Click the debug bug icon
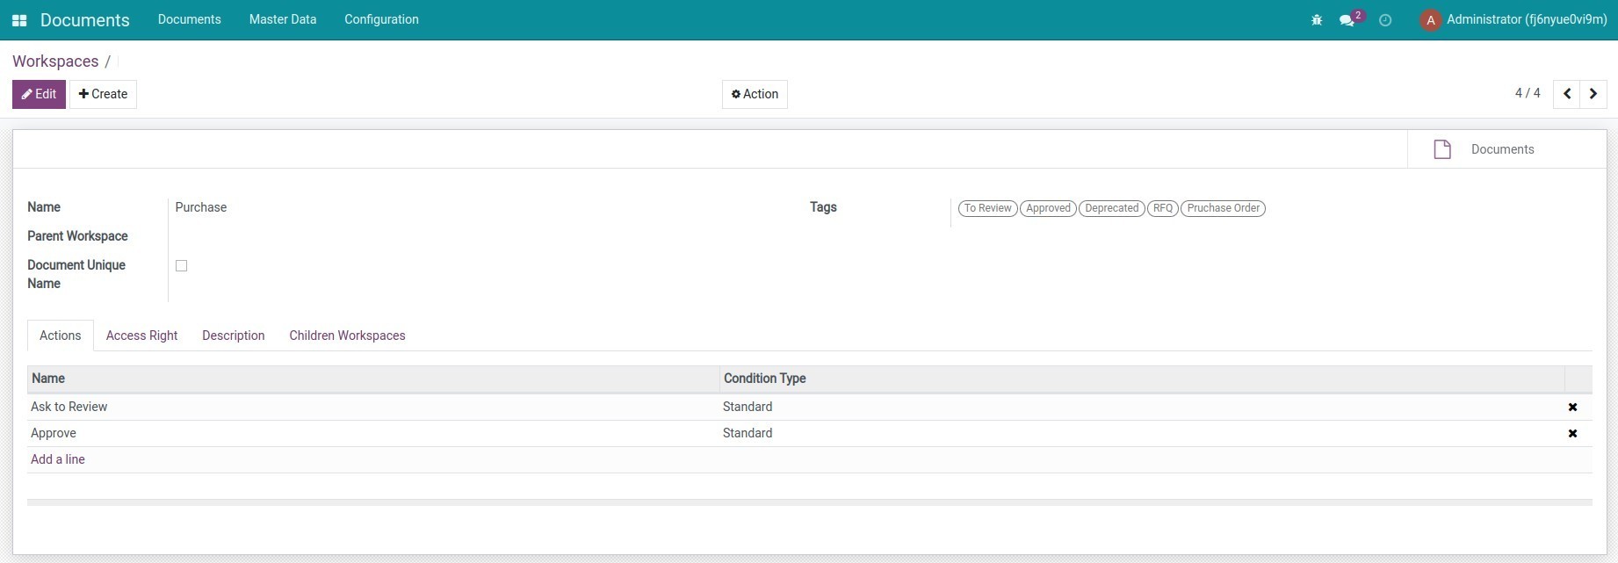 1316,20
